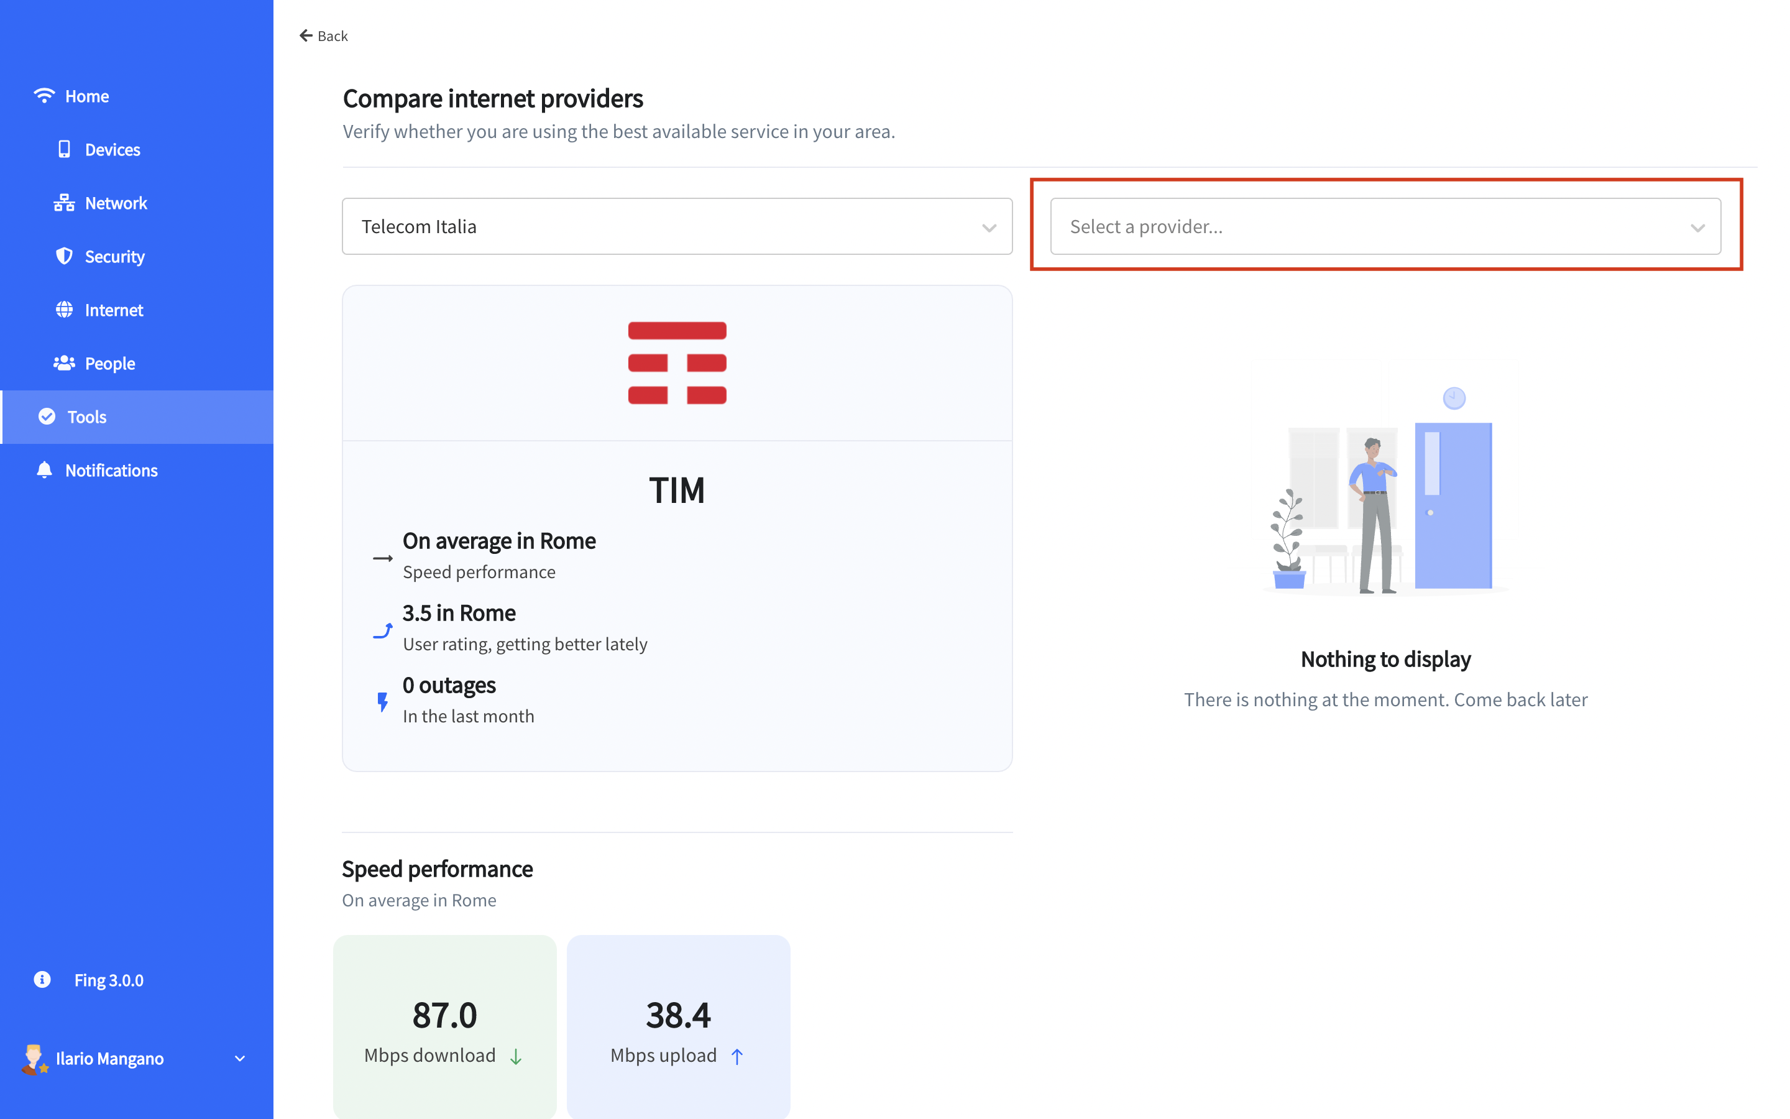Click the Security shield icon
The height and width of the screenshot is (1119, 1790).
click(65, 256)
